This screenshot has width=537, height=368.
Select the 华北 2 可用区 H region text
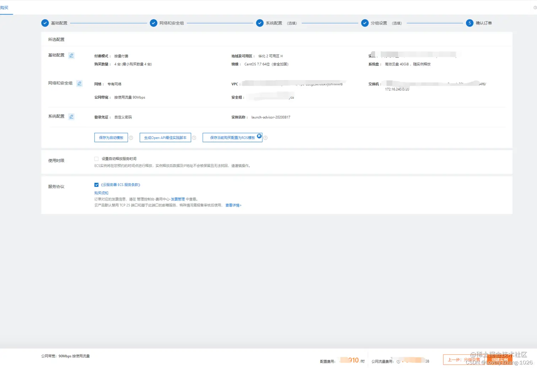pyautogui.click(x=271, y=56)
